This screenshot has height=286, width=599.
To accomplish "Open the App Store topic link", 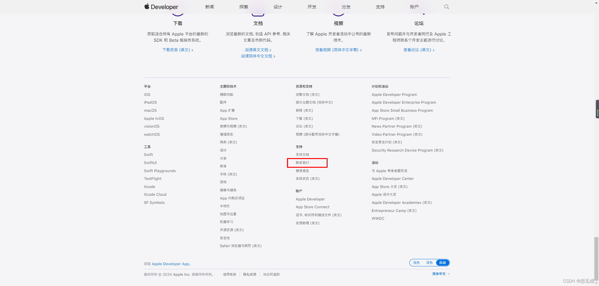I will (229, 119).
